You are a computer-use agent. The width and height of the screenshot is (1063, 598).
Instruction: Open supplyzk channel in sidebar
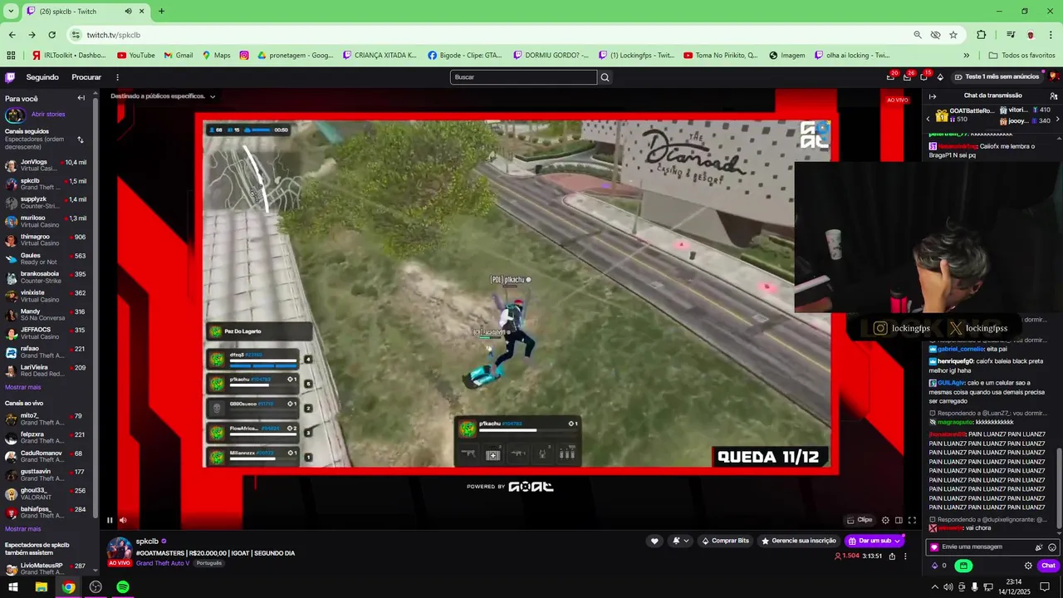coord(46,203)
